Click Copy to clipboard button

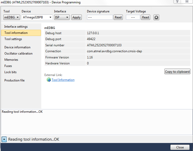point(177,71)
